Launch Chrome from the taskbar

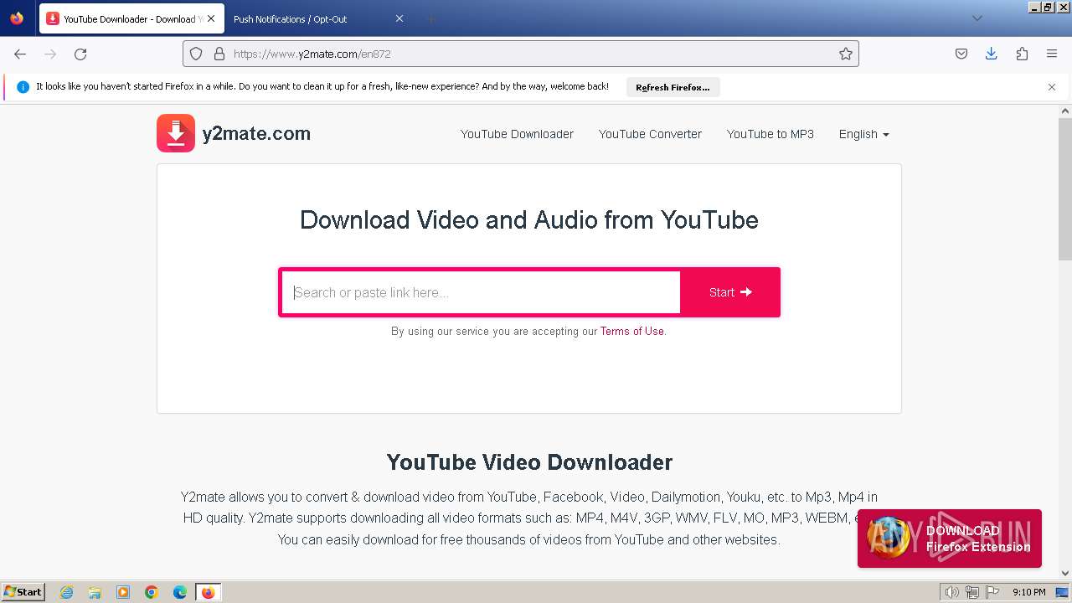pos(152,592)
